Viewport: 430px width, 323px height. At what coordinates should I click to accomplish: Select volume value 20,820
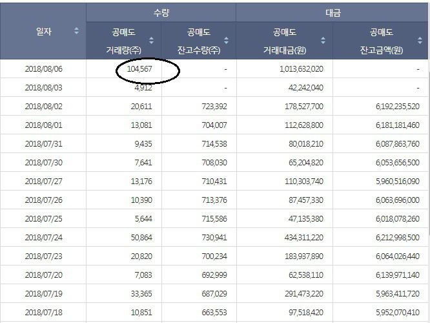point(141,256)
